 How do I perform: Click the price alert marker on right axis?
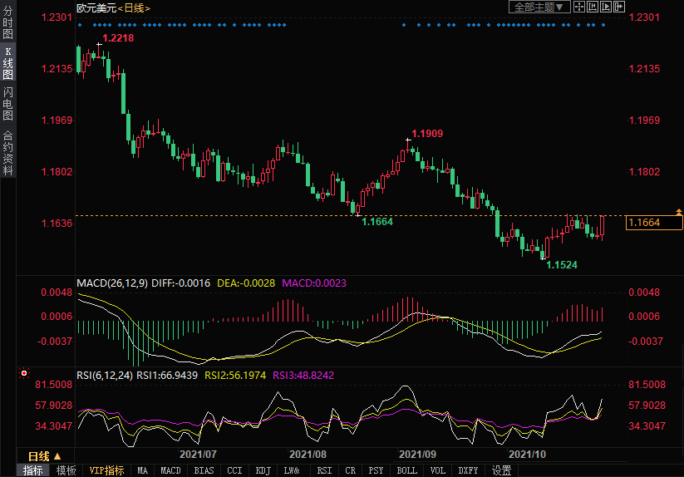[679, 213]
